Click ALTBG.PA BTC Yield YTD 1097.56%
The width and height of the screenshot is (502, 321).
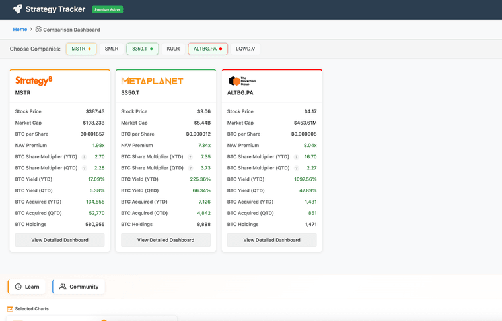tap(305, 179)
